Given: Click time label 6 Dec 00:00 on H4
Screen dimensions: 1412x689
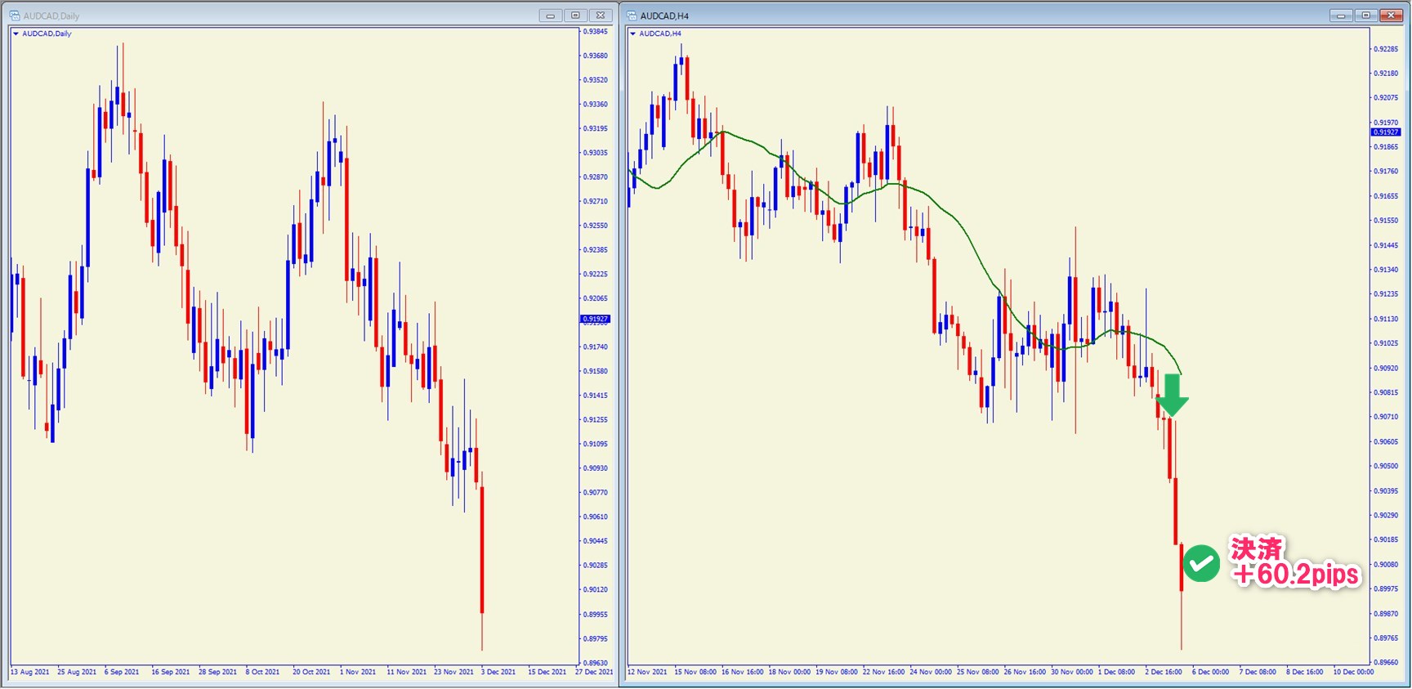Looking at the screenshot, I should (x=1210, y=672).
